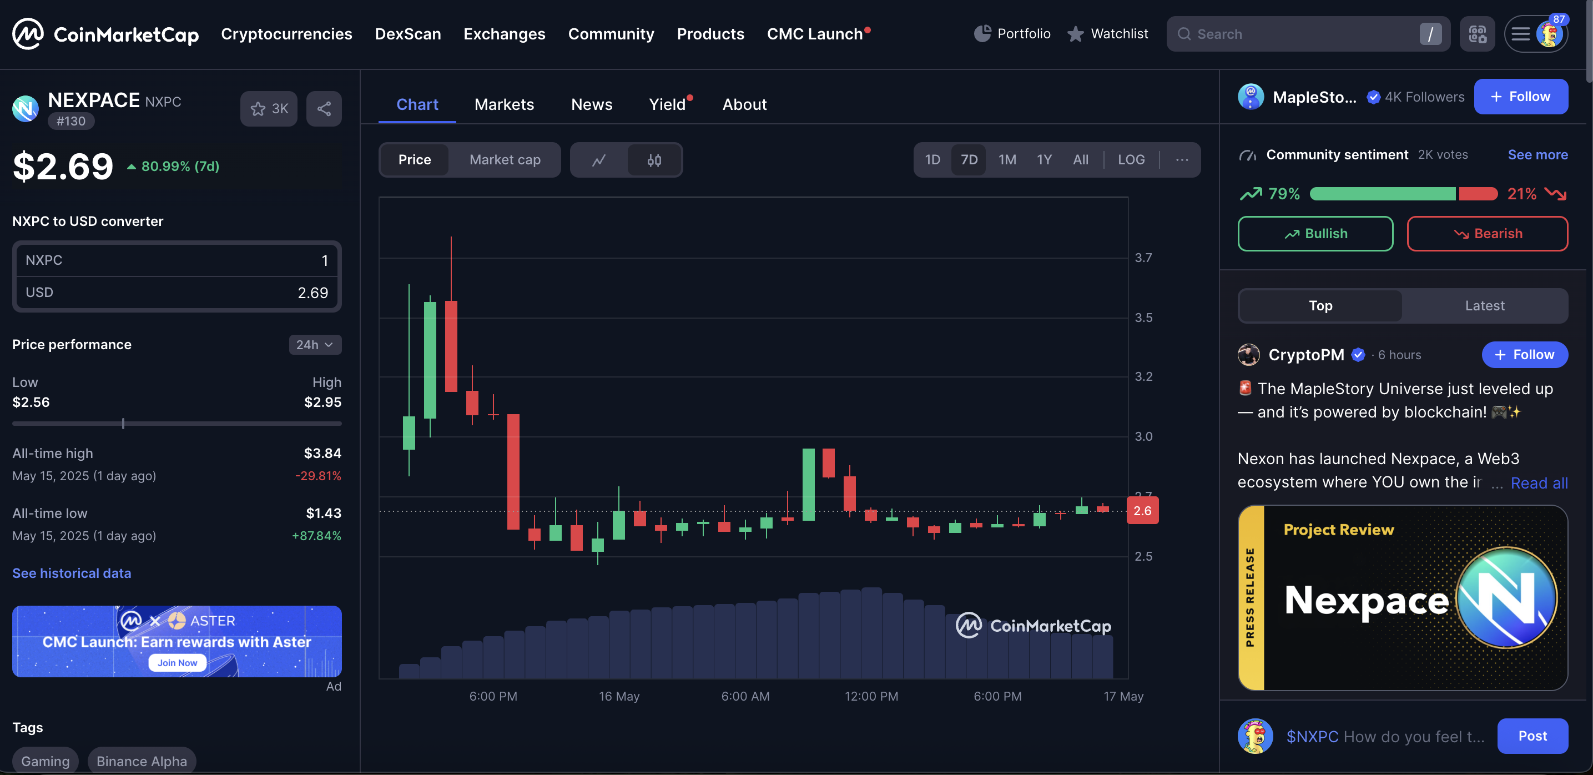Screen dimensions: 1593x775
Task: Click the USD converter amount field
Action: (177, 293)
